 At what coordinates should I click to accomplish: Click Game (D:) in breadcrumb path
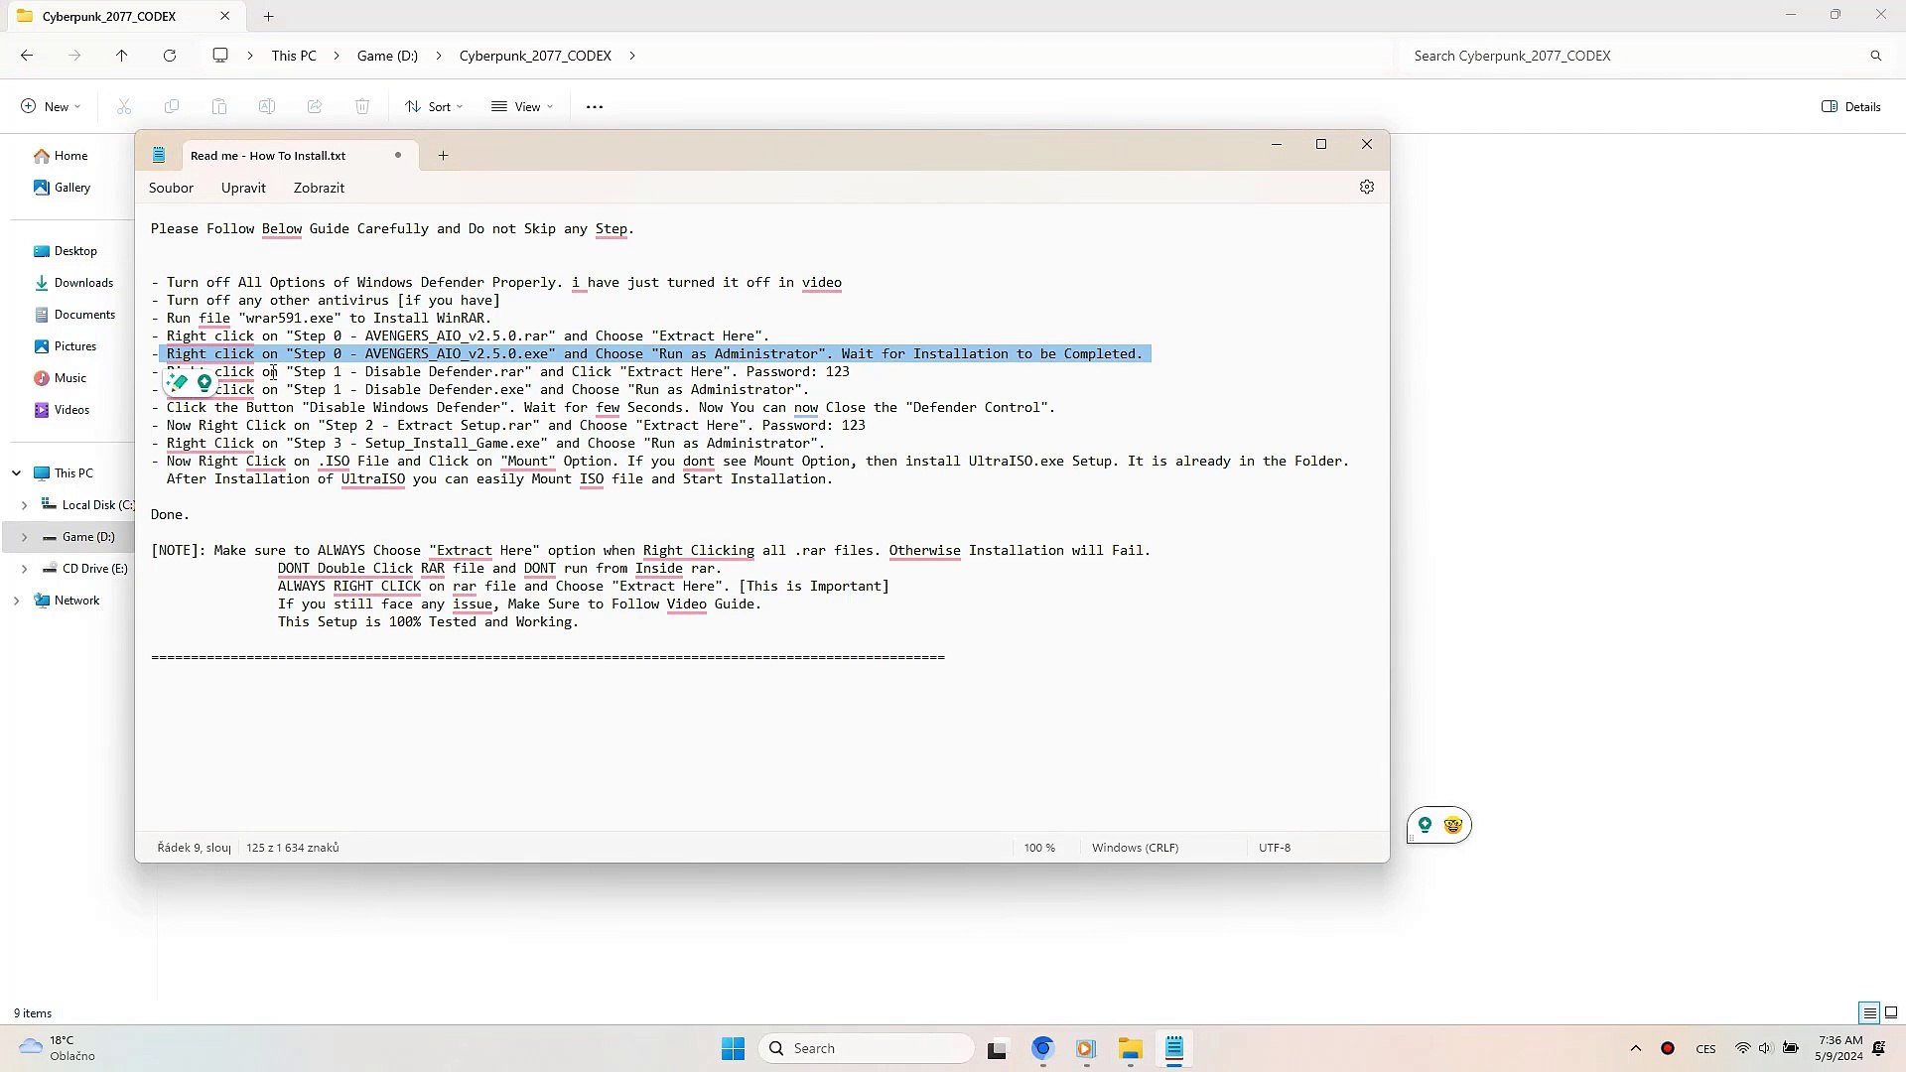point(387,56)
